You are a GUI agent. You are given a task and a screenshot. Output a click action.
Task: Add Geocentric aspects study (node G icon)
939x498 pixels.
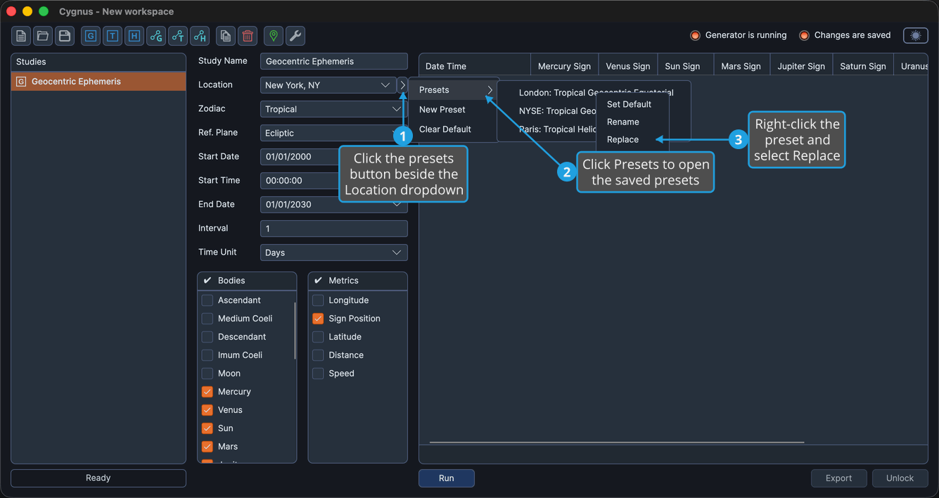(156, 36)
